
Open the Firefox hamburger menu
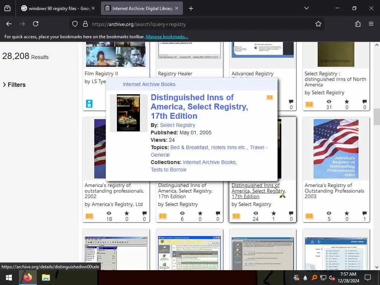(x=371, y=24)
